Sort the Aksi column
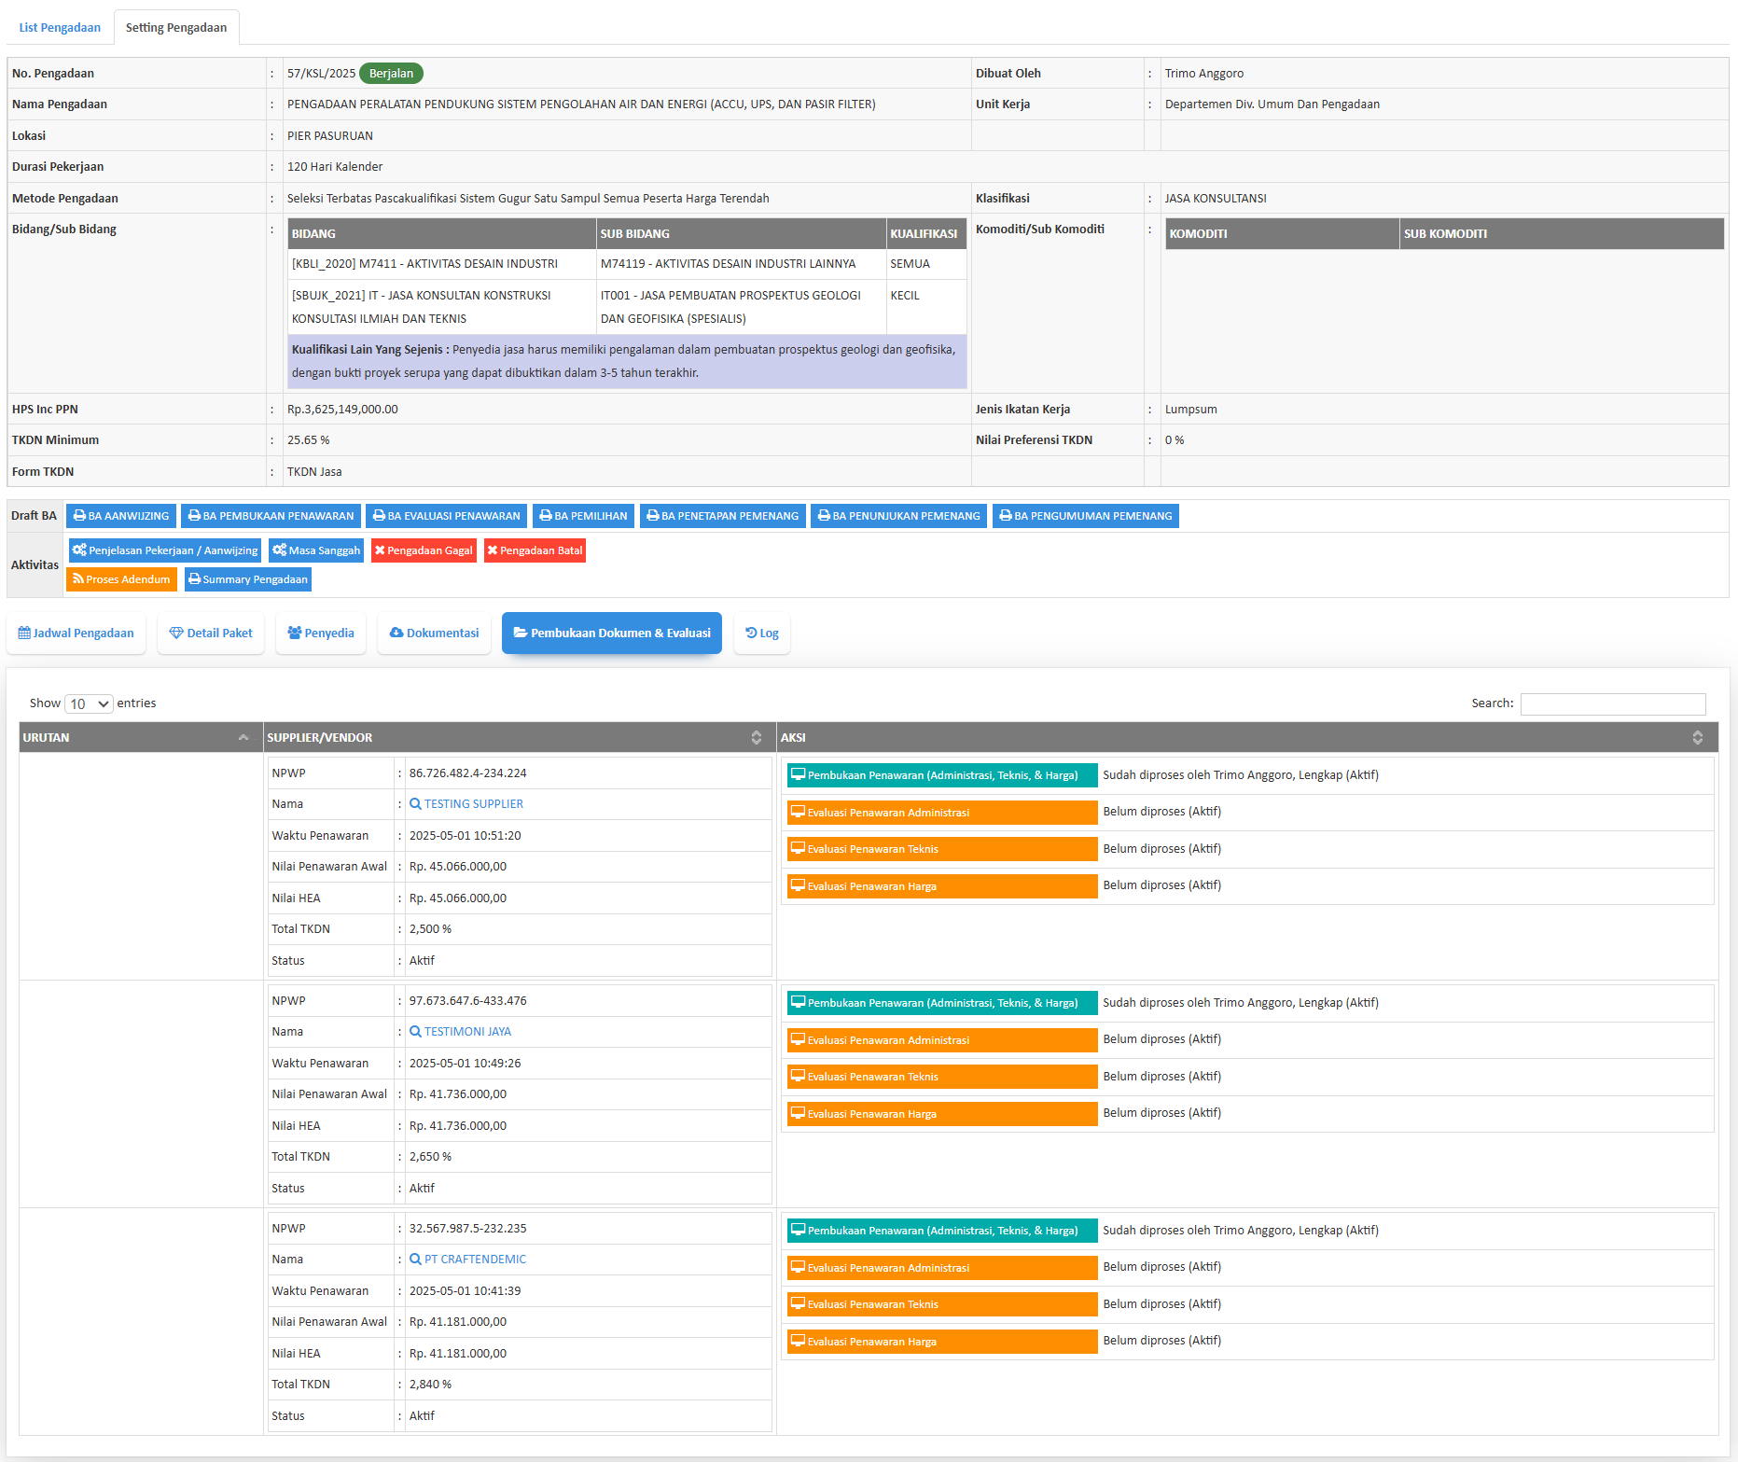This screenshot has width=1738, height=1462. click(1246, 738)
